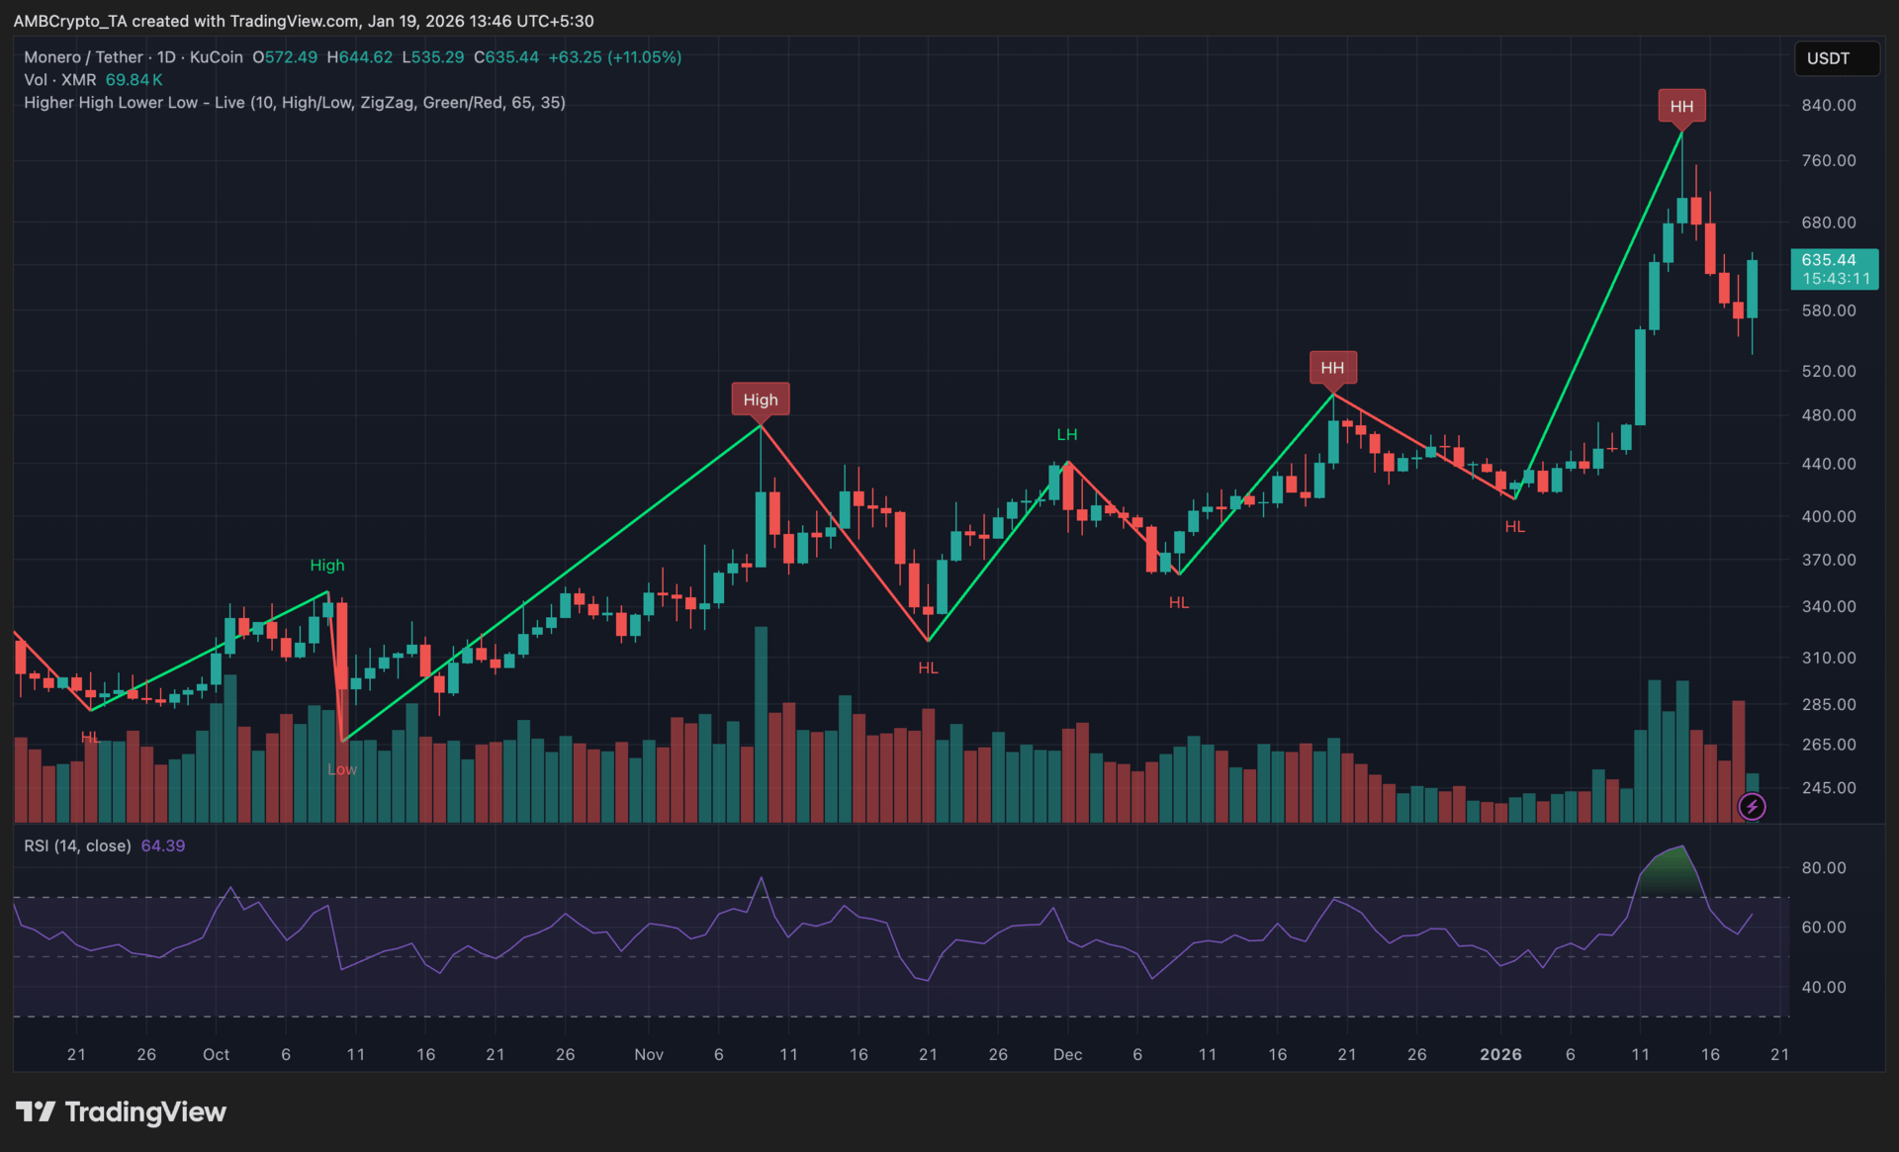Select the topmost HH marker near 840
The height and width of the screenshot is (1152, 1899).
(x=1681, y=107)
